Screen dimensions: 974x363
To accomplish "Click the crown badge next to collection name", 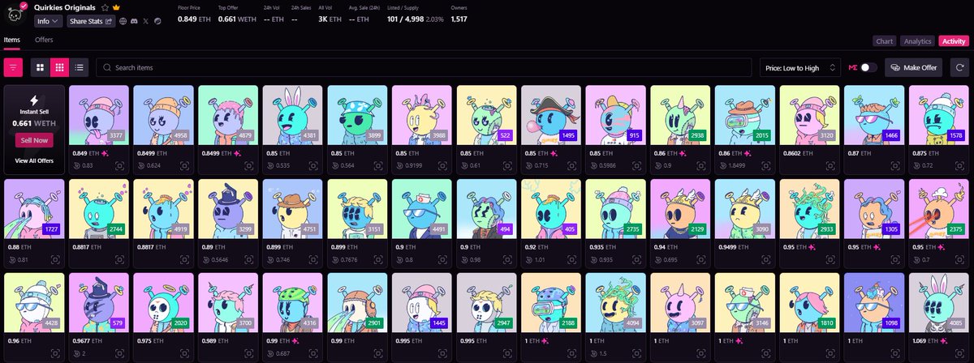I will (116, 6).
